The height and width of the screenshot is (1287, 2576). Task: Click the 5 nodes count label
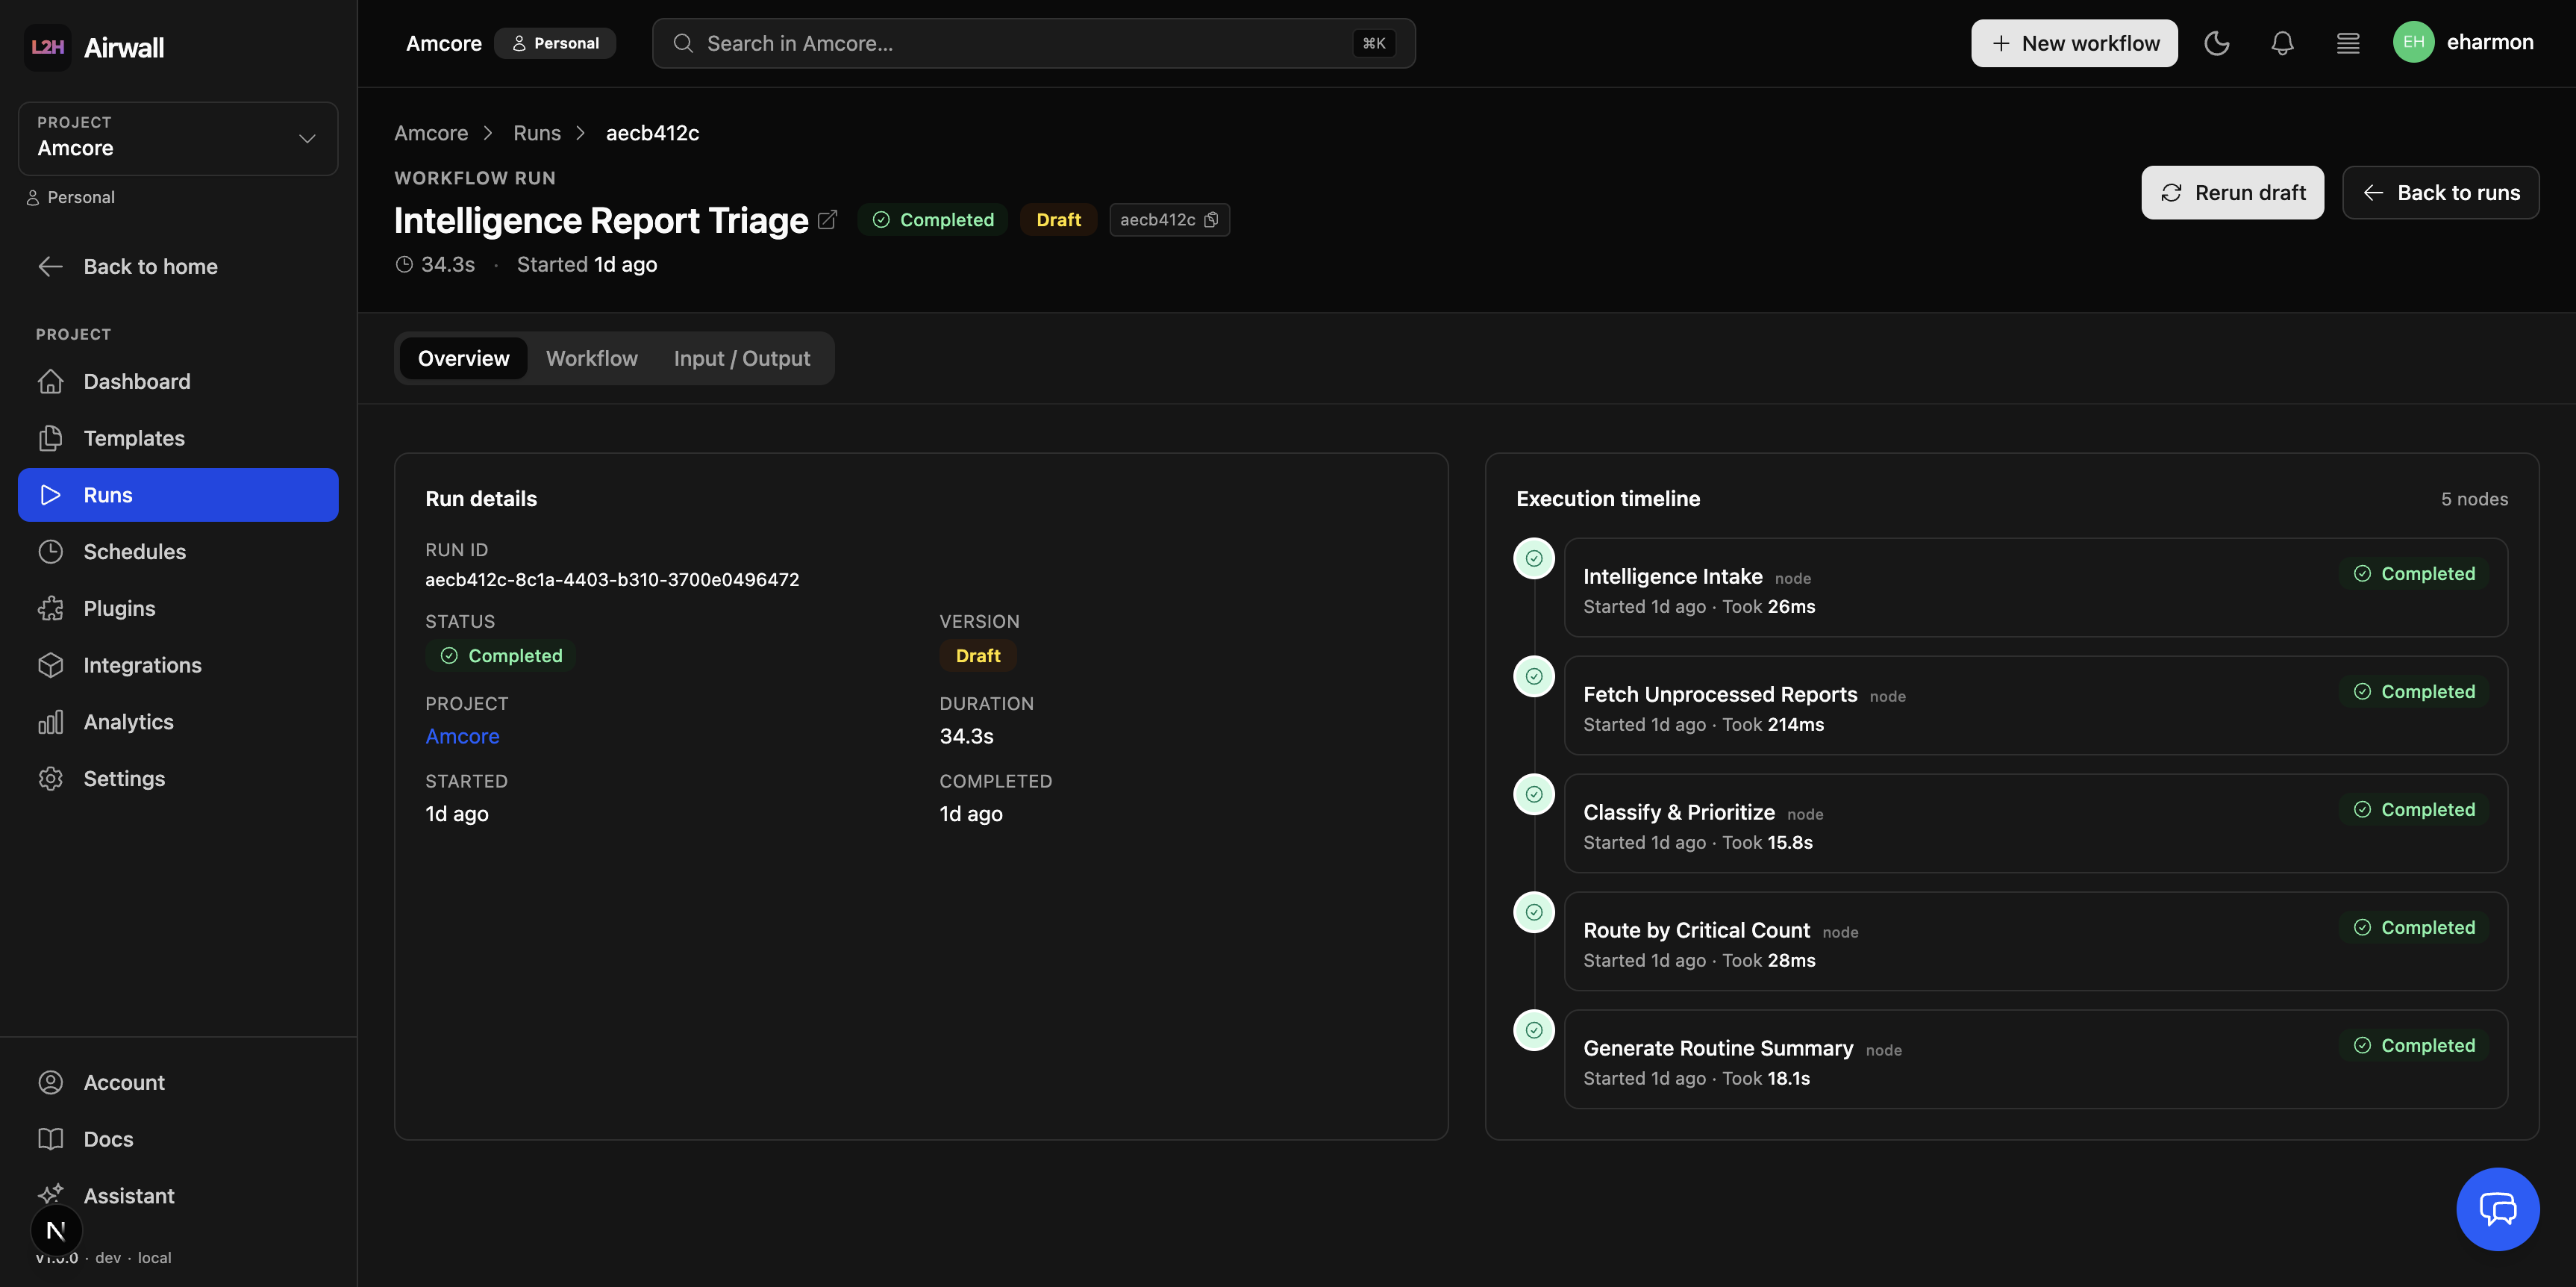point(2474,499)
